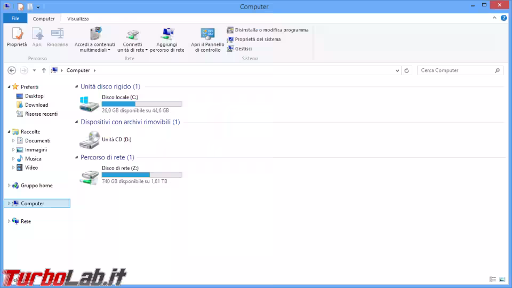
Task: Select the Unità CD (D:) icon
Action: pos(89,139)
